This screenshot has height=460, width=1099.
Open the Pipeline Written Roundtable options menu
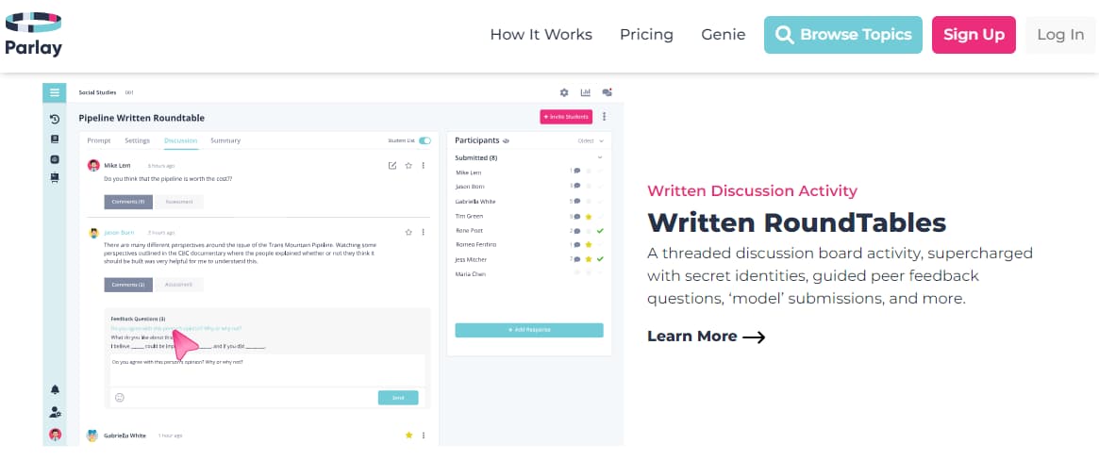point(604,117)
